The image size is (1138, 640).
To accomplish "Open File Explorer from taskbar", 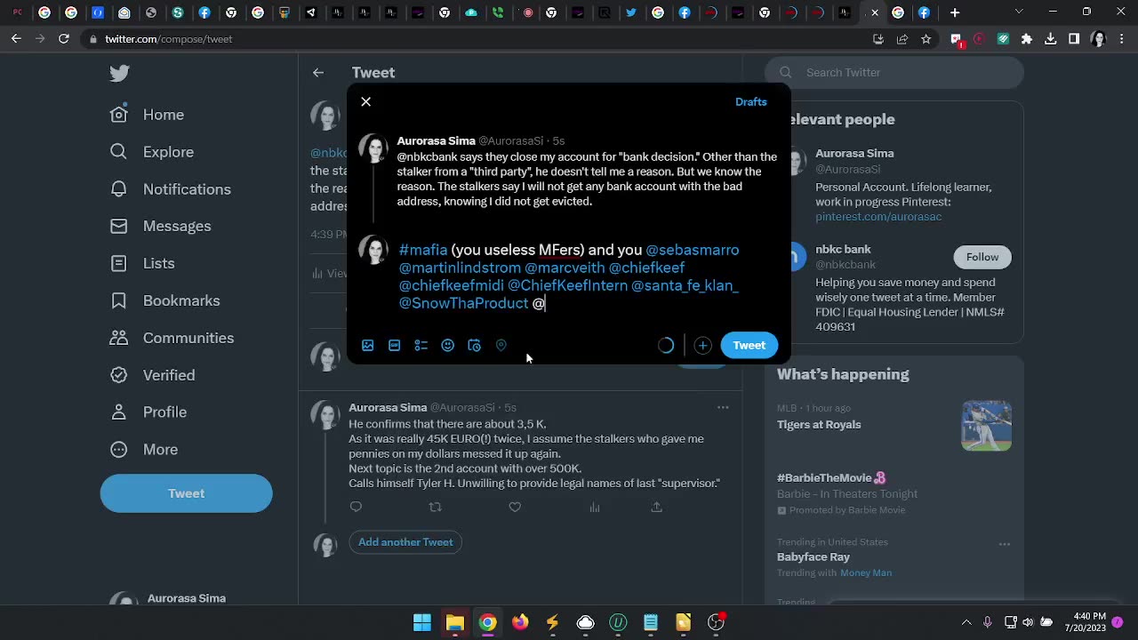I will tap(455, 622).
